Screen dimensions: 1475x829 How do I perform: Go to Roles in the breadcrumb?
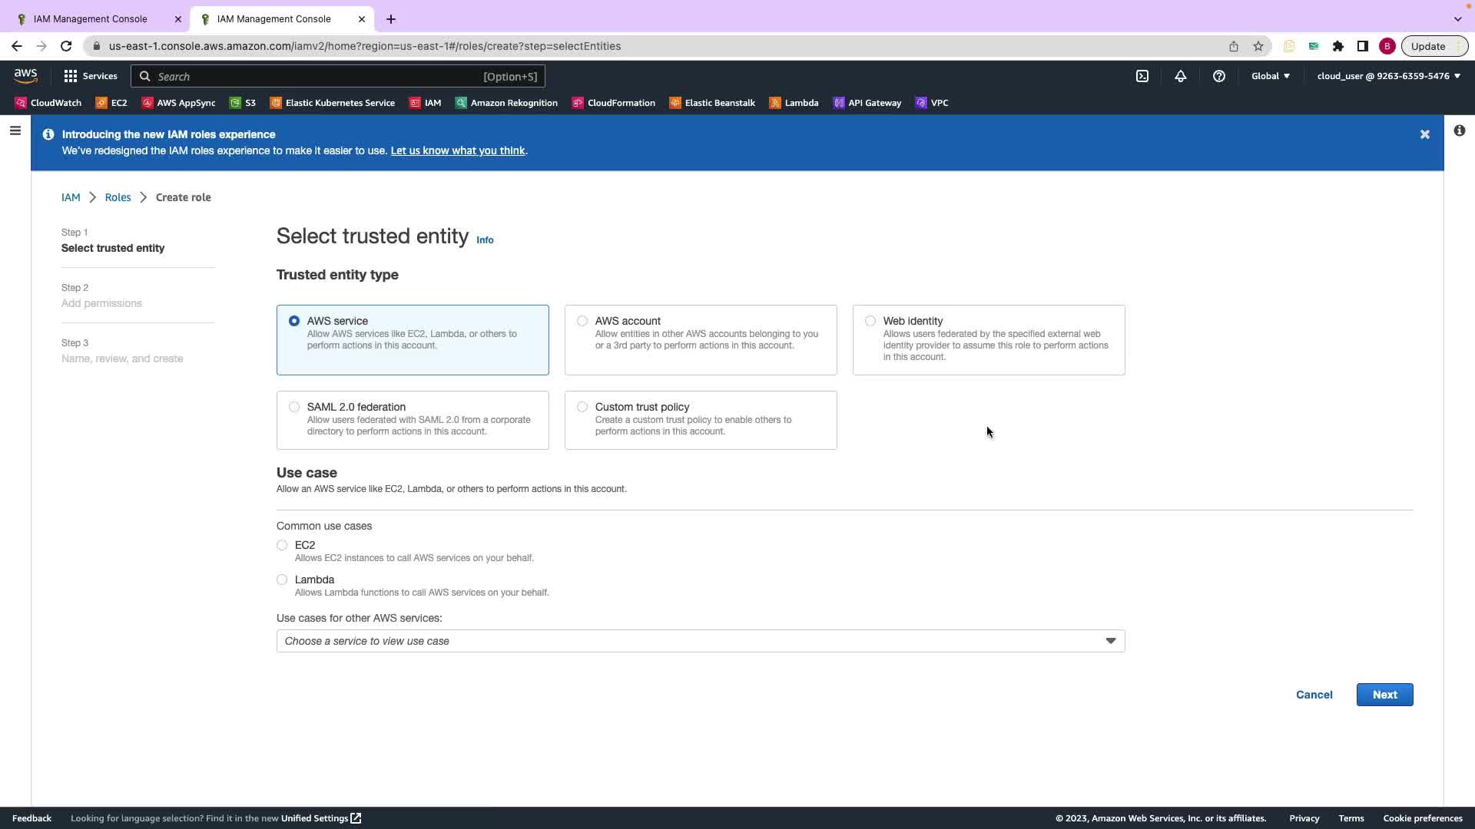click(118, 197)
